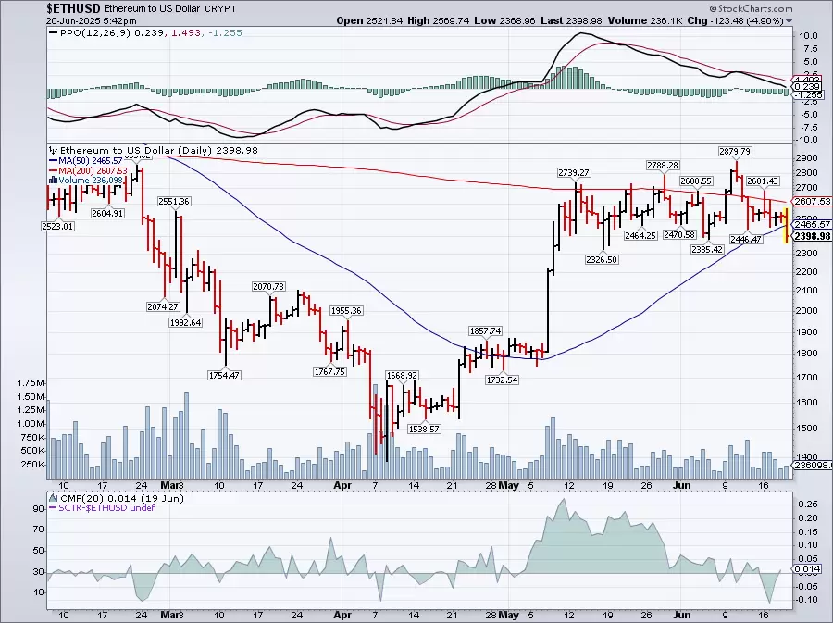The image size is (833, 623).
Task: Click the CMF(20) 0.014 (19 Jun) legend label
Action: click(x=122, y=498)
